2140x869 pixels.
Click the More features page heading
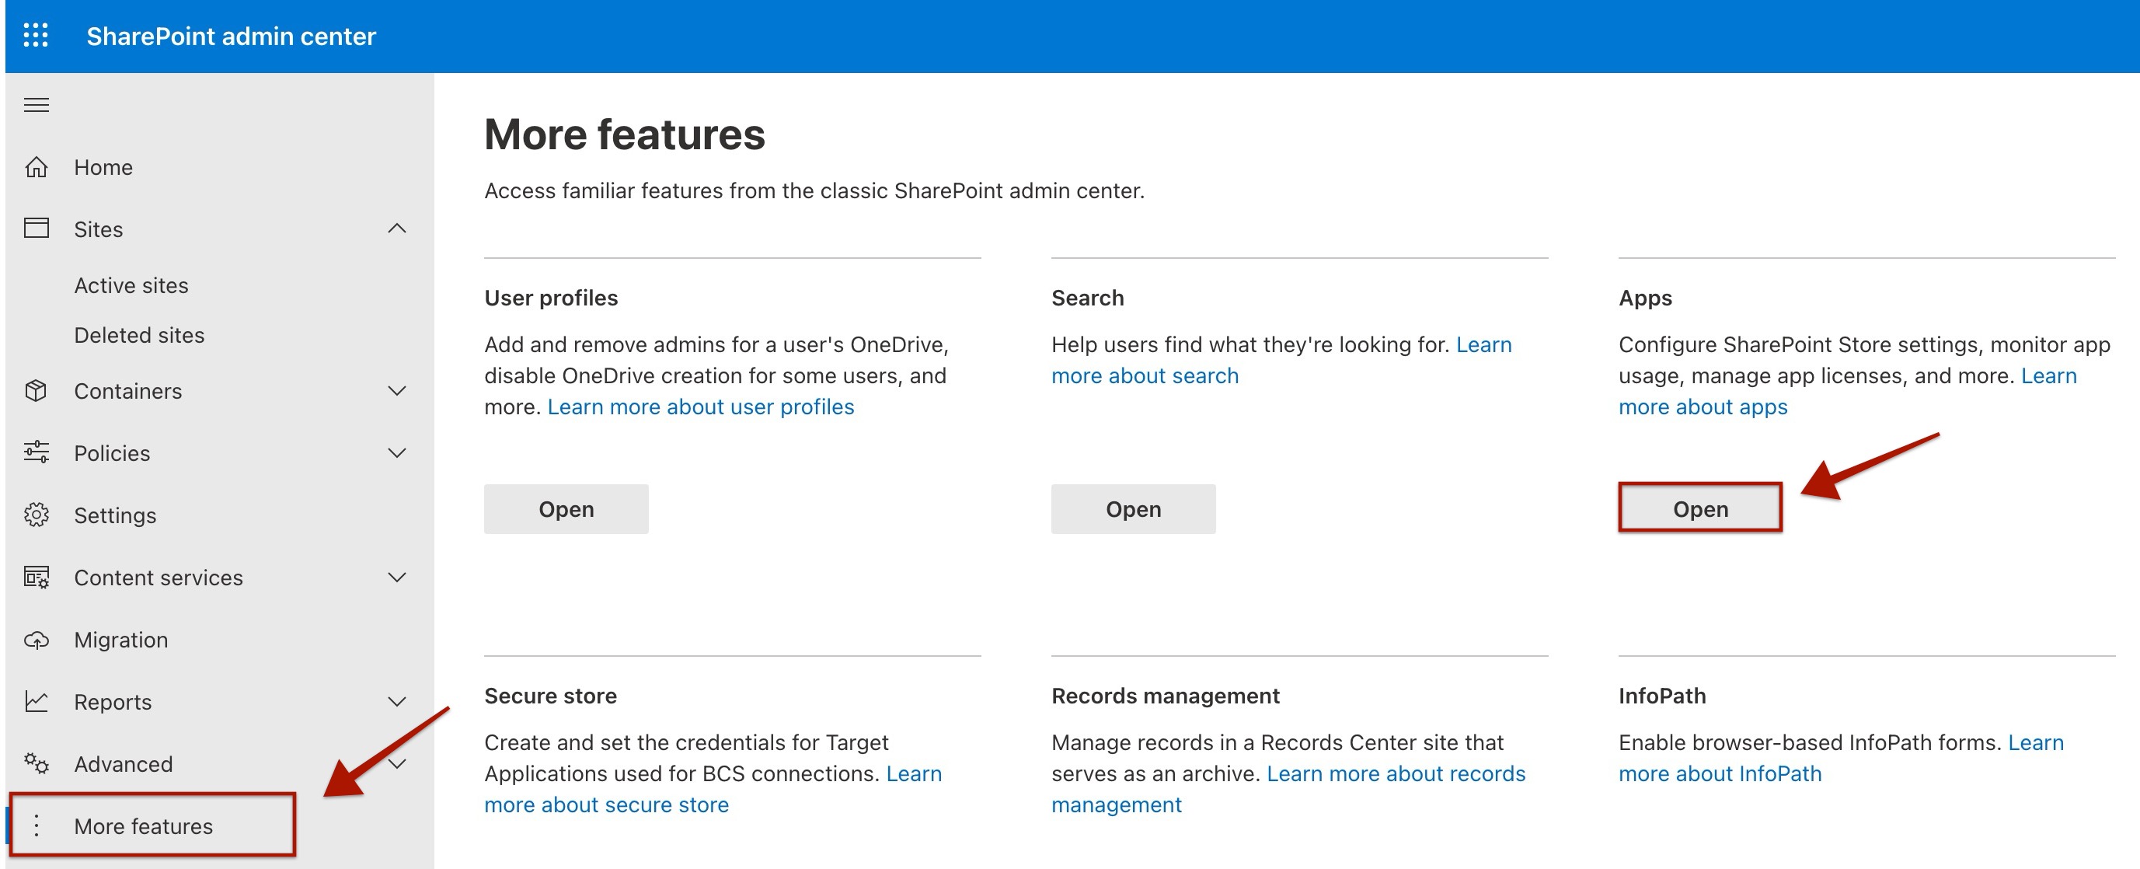pyautogui.click(x=624, y=134)
